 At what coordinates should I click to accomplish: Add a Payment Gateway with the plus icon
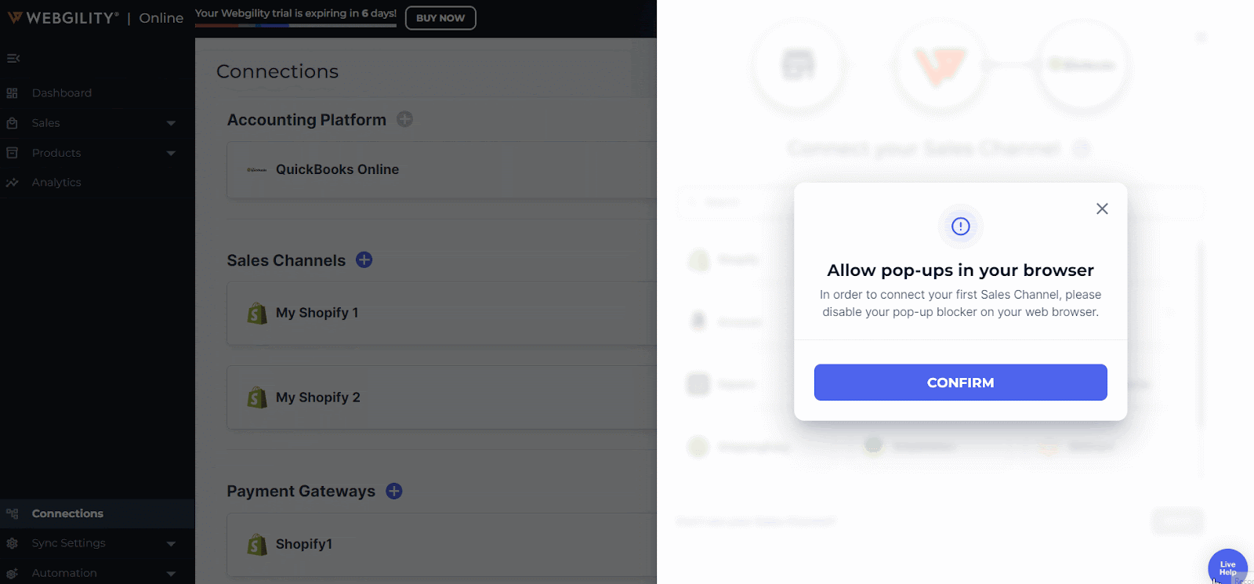point(394,491)
